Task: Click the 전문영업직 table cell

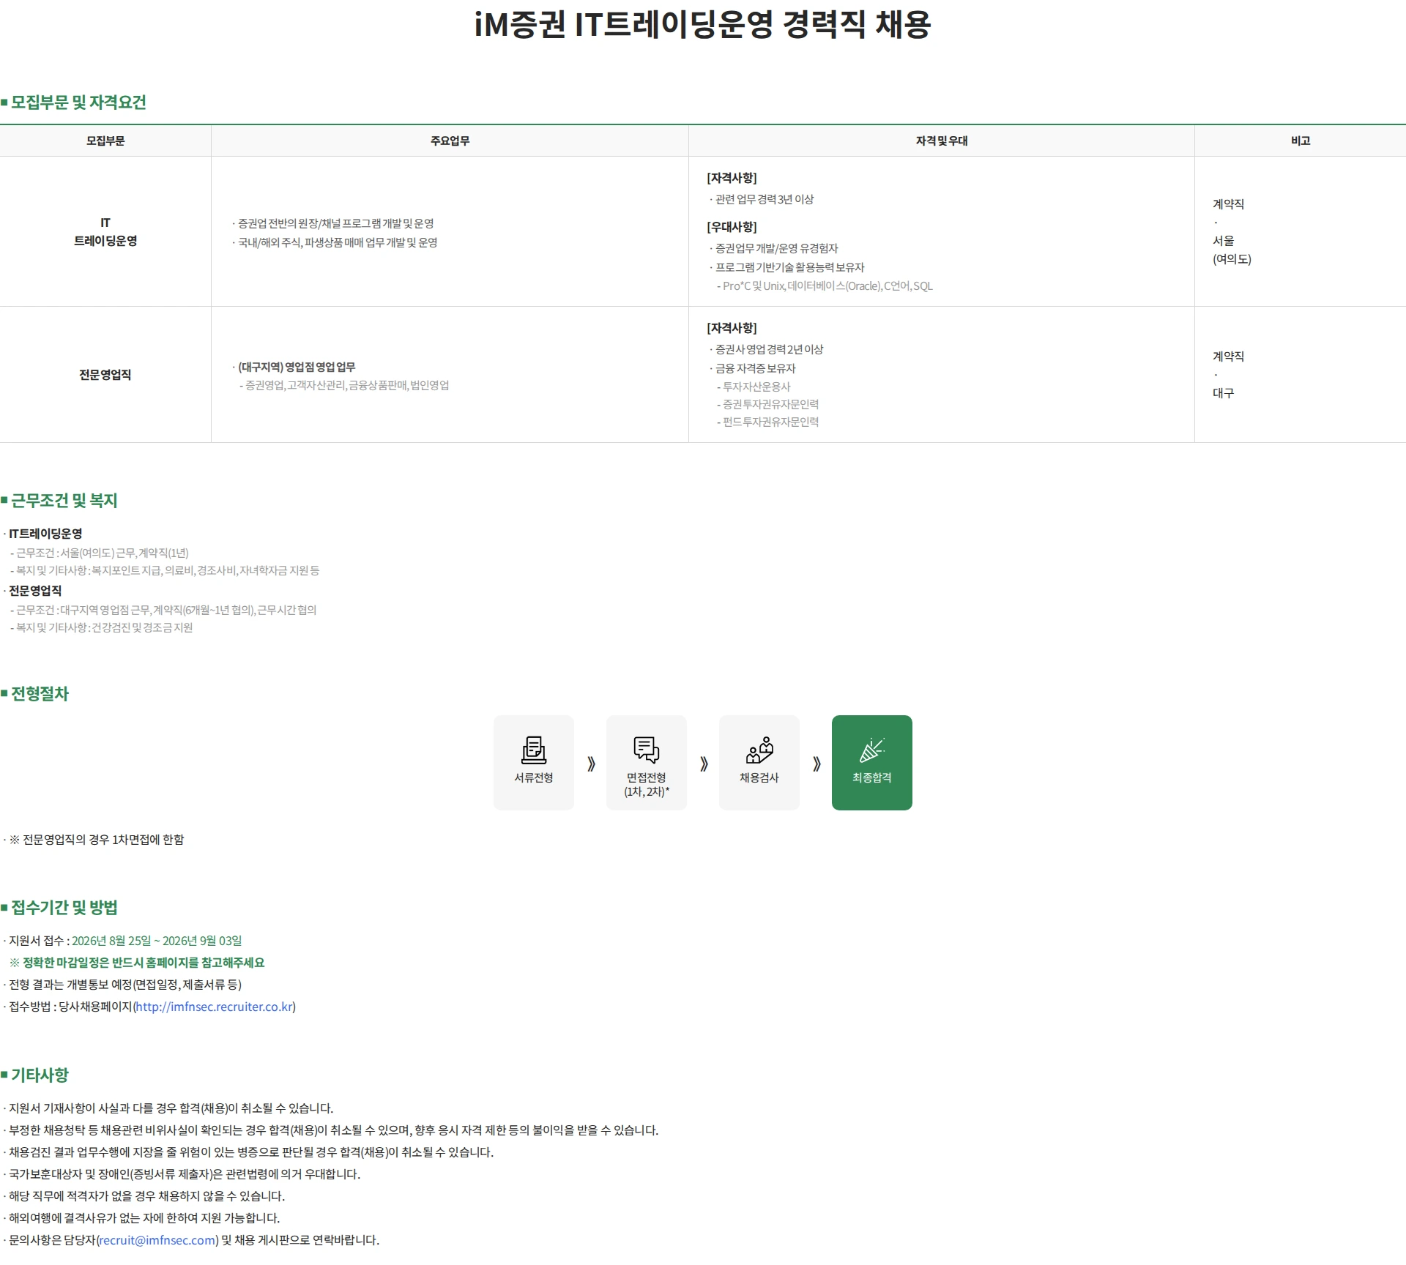Action: click(x=105, y=375)
